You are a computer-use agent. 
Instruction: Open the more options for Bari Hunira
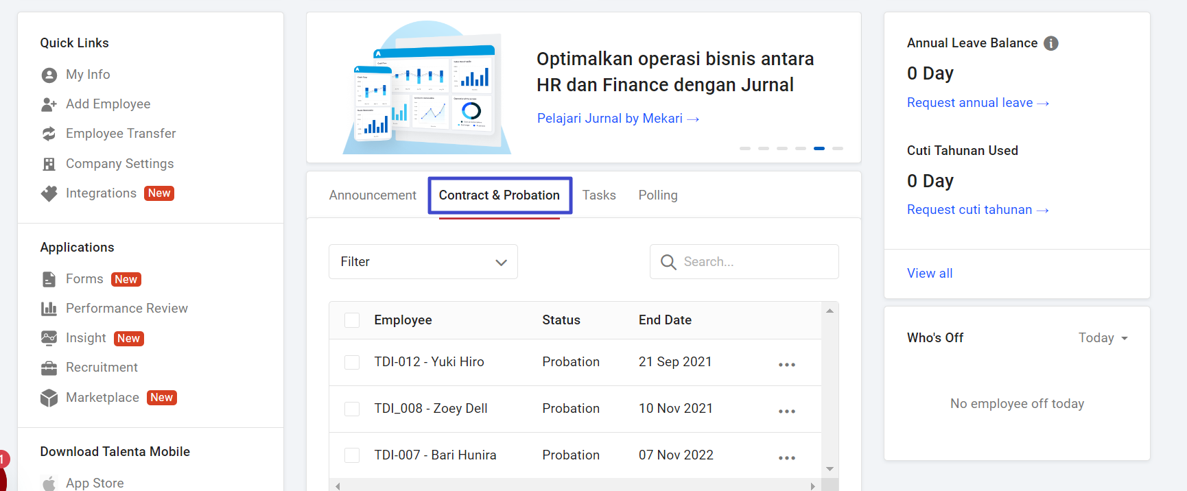point(787,457)
